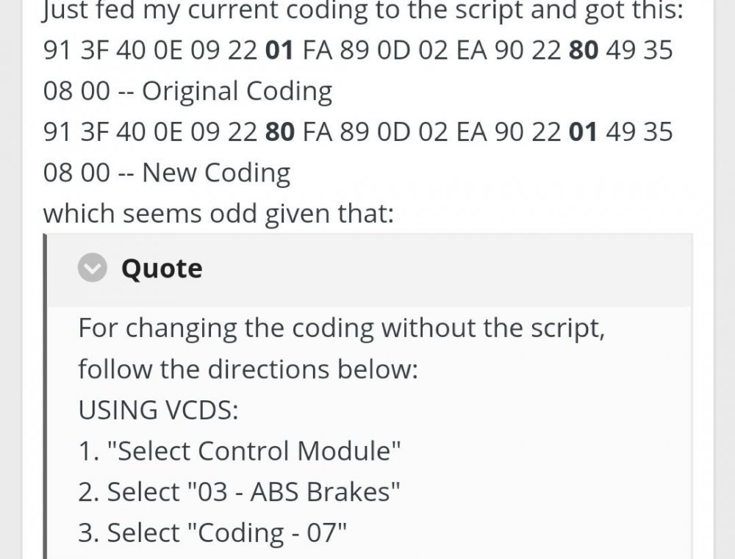Click bold "80" in the New Coding line
The image size is (735, 559).
(279, 132)
